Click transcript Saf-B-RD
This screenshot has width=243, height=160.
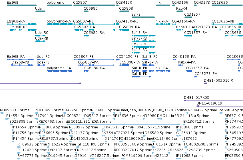(144, 53)
